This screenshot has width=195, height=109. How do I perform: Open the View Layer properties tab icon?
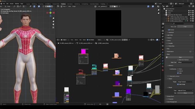pyautogui.click(x=163, y=37)
